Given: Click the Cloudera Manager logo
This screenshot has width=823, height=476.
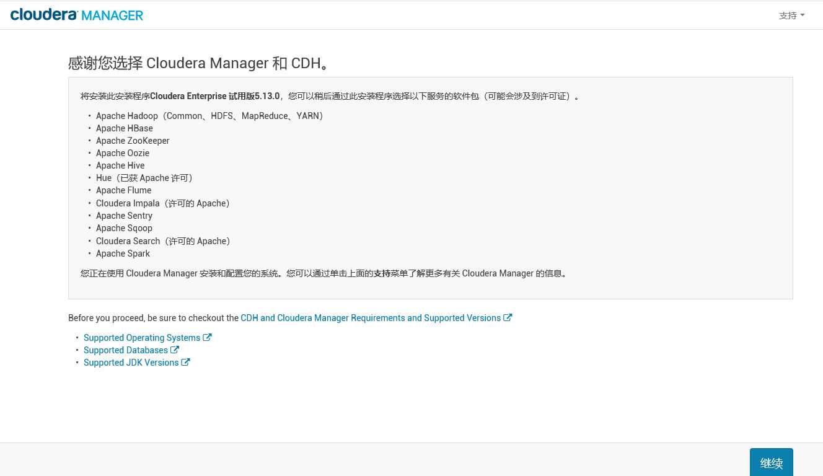Looking at the screenshot, I should 77,15.
